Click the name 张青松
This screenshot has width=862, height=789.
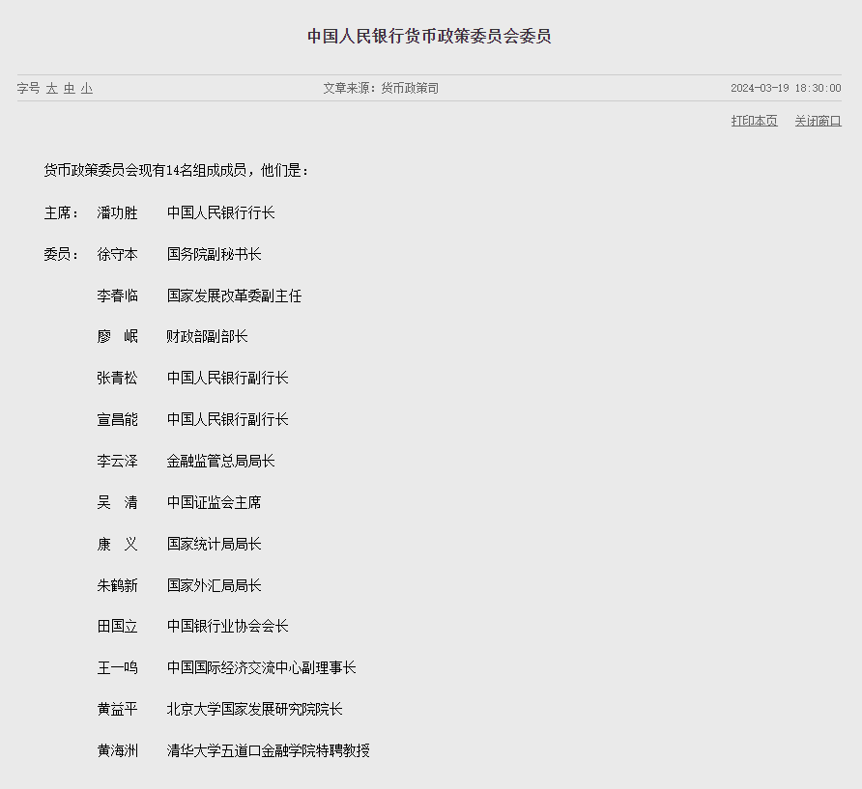click(117, 379)
